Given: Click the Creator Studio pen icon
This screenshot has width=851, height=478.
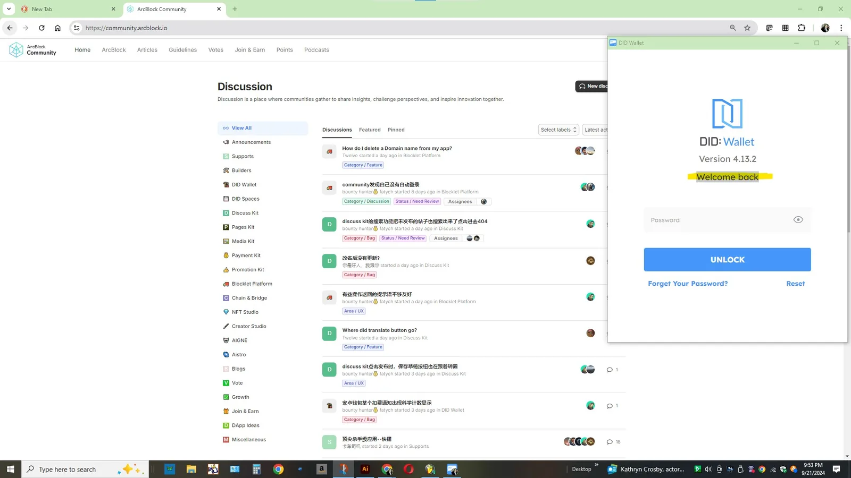Looking at the screenshot, I should 226,327.
